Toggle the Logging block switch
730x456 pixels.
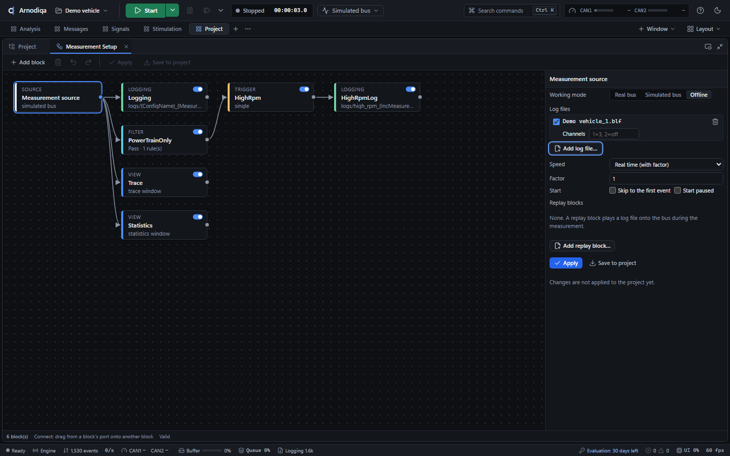pyautogui.click(x=198, y=89)
